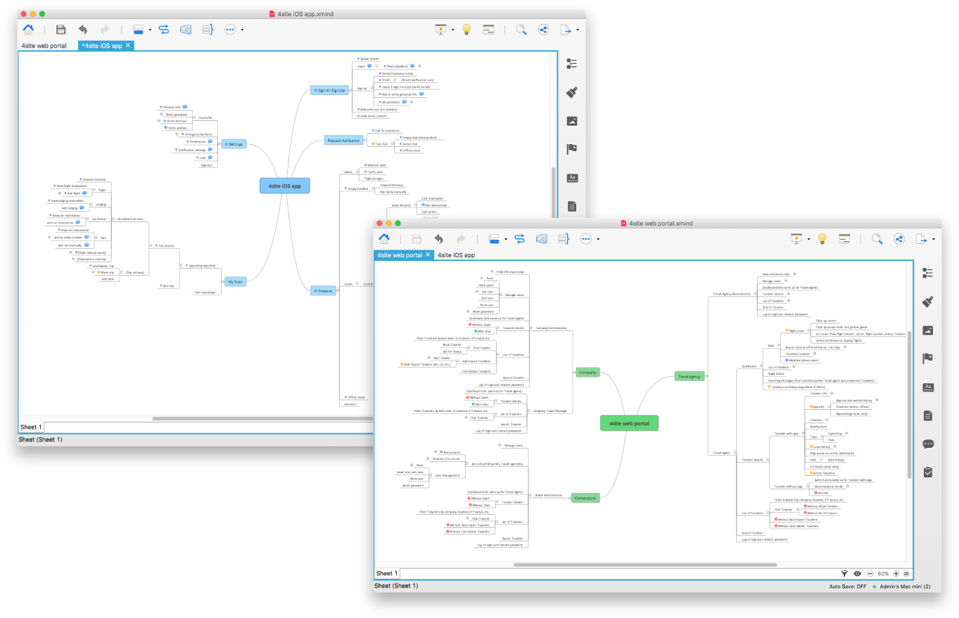The width and height of the screenshot is (959, 618).
Task: Open Export dropdown arrow in web portal toolbar
Action: 934,239
